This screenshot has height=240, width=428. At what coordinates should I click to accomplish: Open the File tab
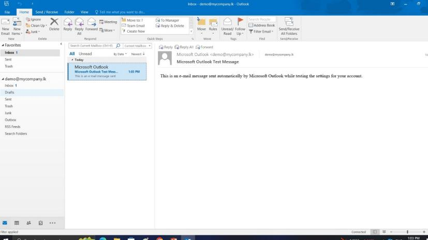click(7, 12)
